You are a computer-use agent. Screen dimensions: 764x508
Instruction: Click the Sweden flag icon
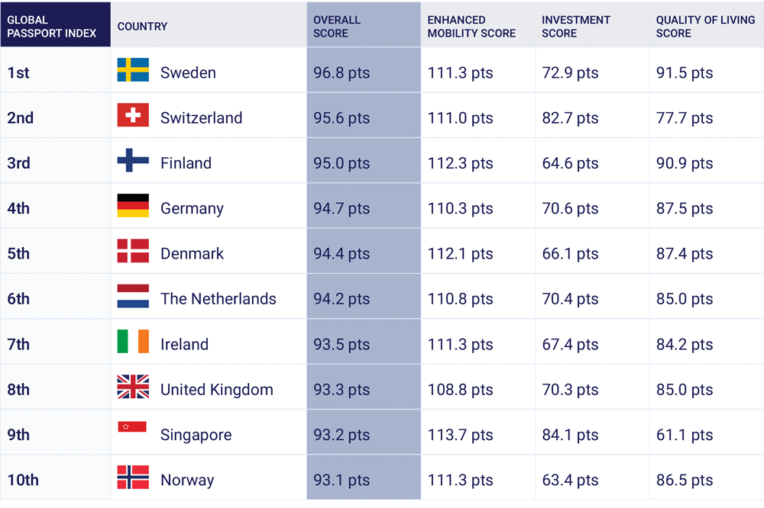tap(133, 70)
